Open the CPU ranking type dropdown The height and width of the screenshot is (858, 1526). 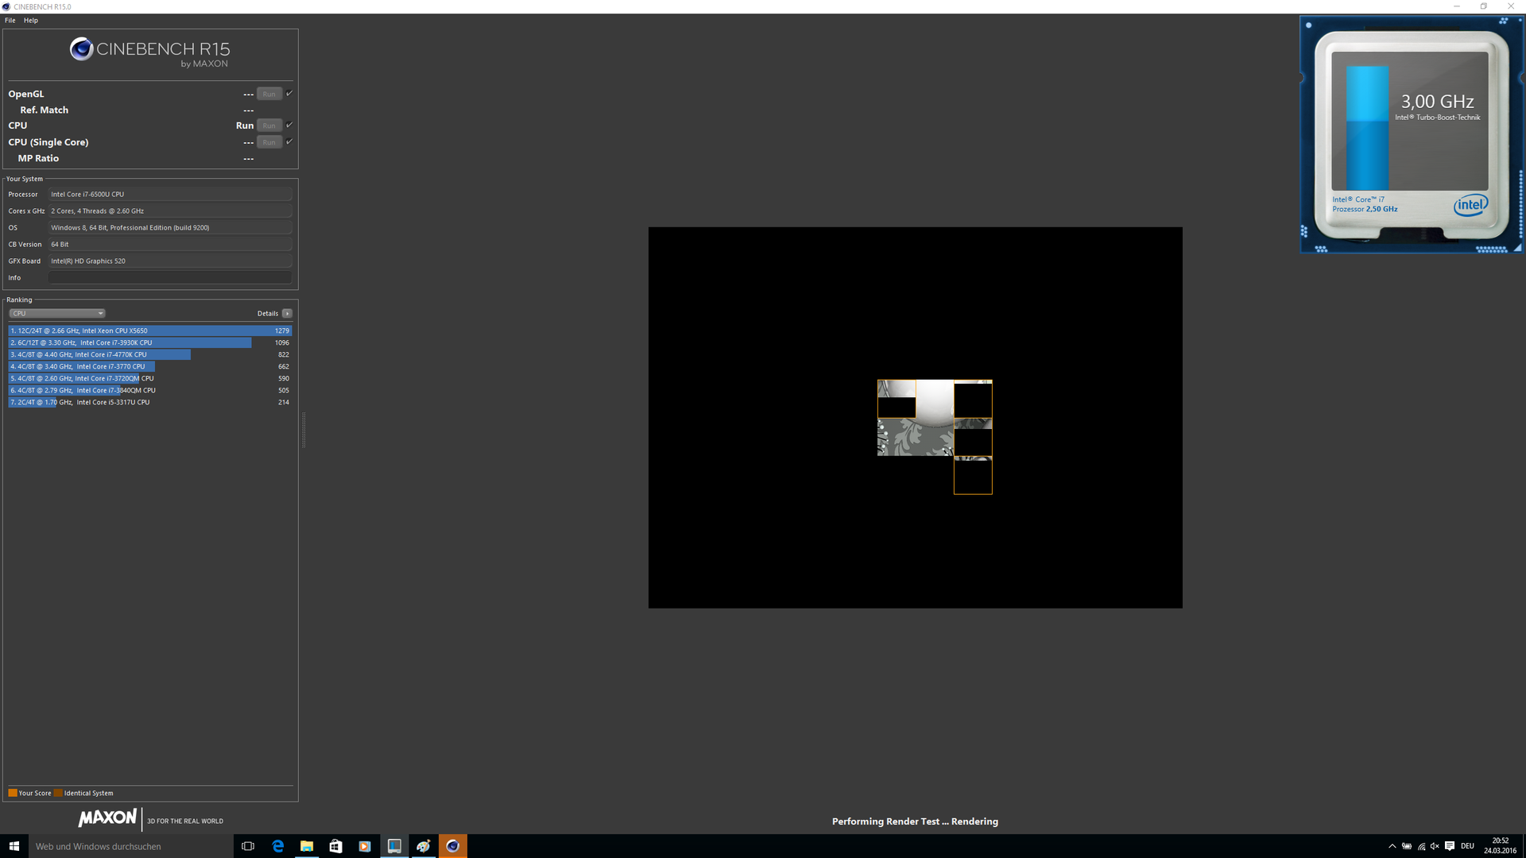[x=57, y=313]
